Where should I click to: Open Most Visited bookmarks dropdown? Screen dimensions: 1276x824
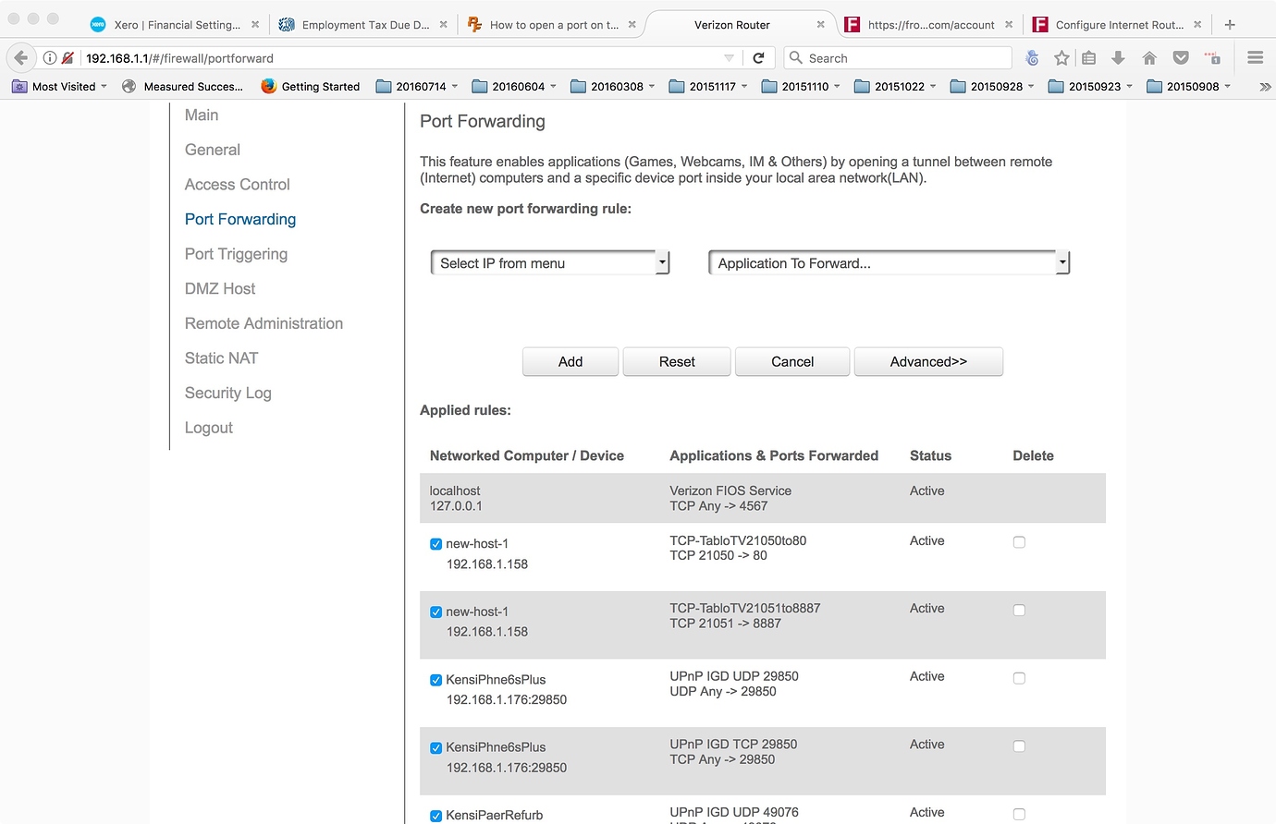(x=60, y=87)
